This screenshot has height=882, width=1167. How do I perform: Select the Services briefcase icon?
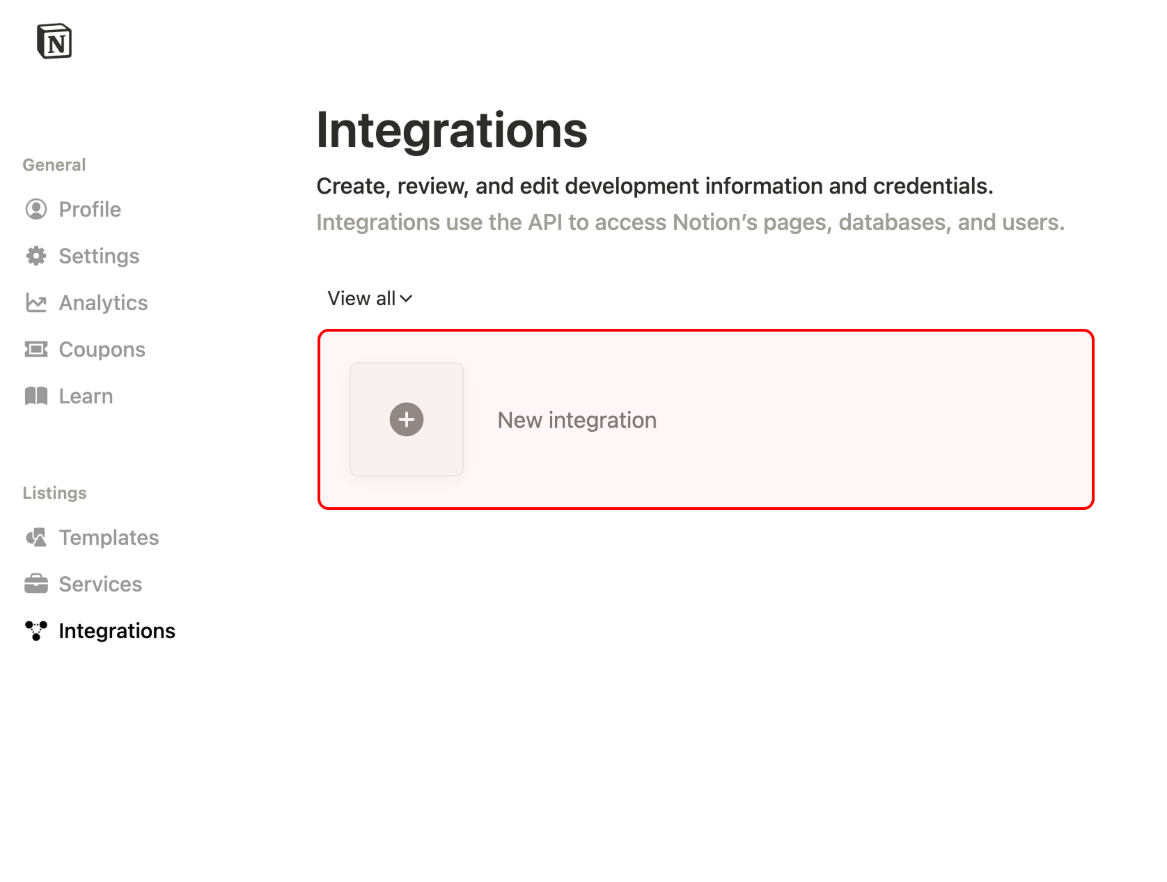tap(37, 584)
